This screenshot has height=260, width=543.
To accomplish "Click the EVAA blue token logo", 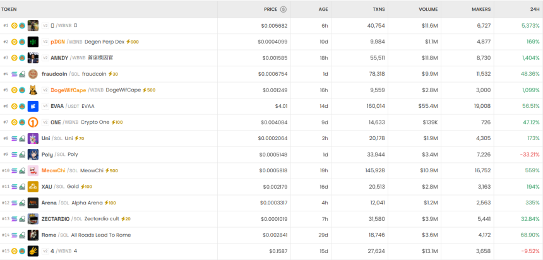I will (33, 106).
